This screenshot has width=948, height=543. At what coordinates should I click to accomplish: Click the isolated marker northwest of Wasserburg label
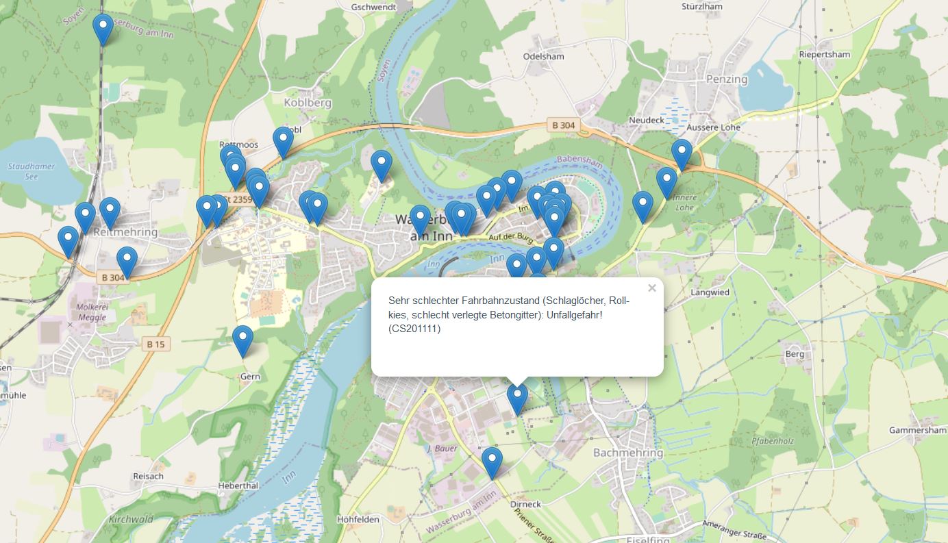click(382, 165)
